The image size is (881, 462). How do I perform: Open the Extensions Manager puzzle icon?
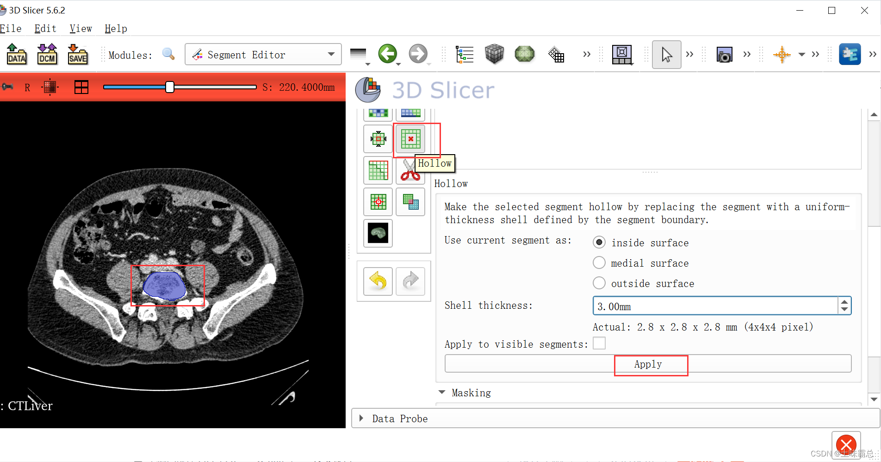pos(850,54)
